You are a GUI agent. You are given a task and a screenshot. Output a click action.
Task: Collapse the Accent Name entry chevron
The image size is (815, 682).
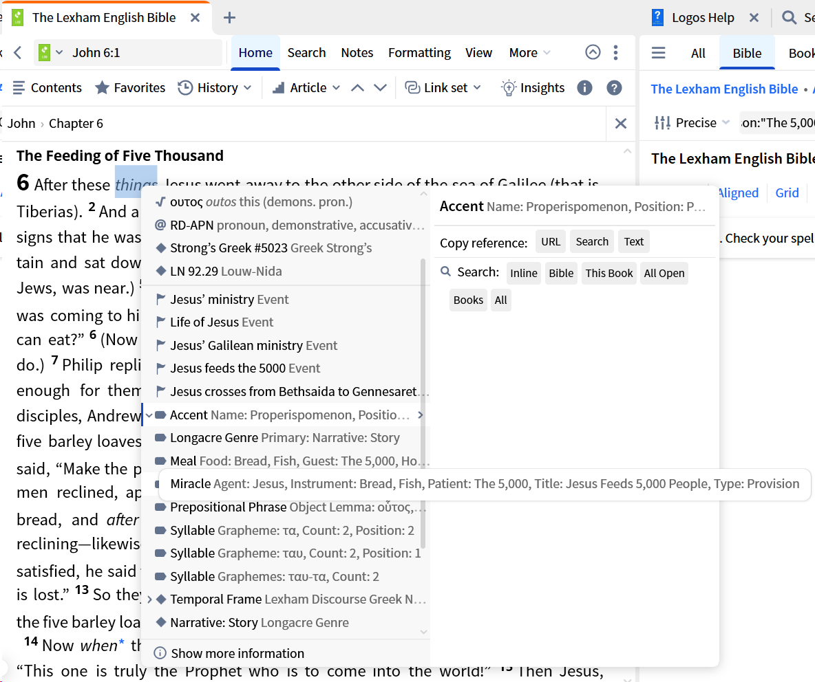pyautogui.click(x=149, y=415)
